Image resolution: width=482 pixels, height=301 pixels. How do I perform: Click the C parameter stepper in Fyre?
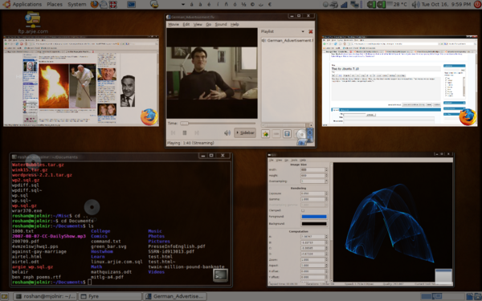click(x=326, y=248)
